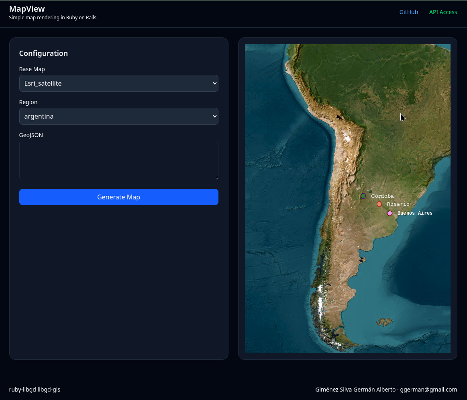Click the orange Rosario map marker

click(379, 204)
